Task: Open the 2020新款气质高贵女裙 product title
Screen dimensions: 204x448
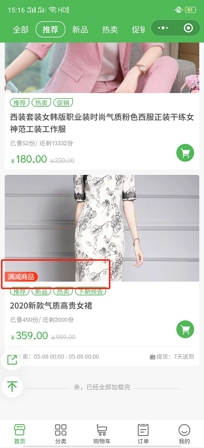Action: click(x=51, y=306)
